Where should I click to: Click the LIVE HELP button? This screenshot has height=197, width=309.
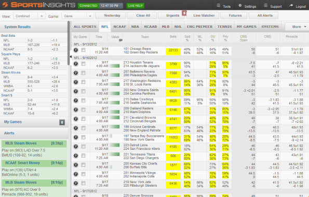coord(136,6)
